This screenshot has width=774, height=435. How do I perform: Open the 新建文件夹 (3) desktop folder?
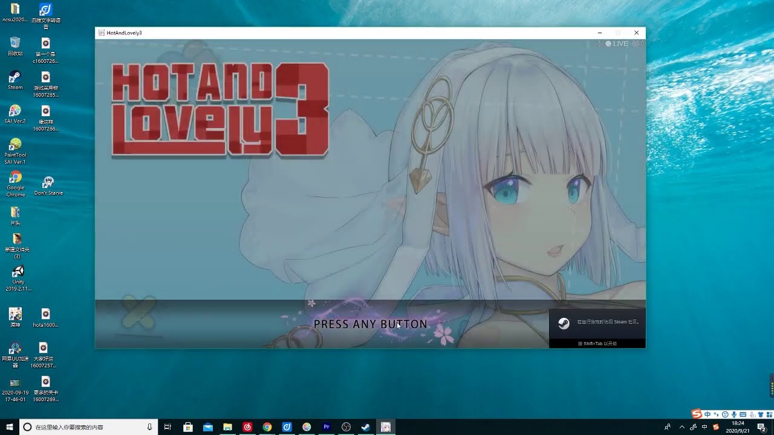(x=17, y=246)
